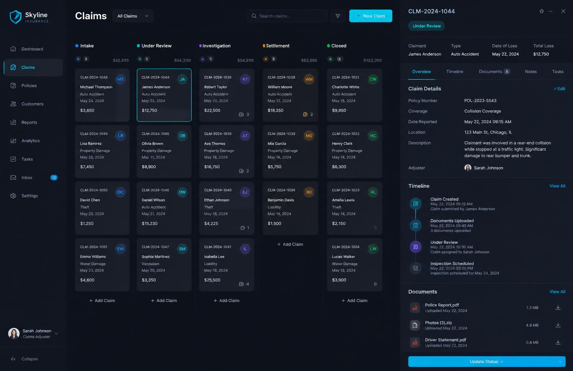This screenshot has height=371, width=573.
Task: Expand the All Claims dropdown
Action: point(133,16)
